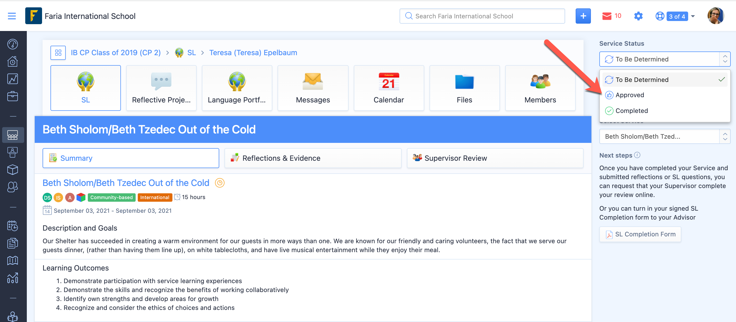Select To Be Determined option
The height and width of the screenshot is (322, 736).
point(665,80)
